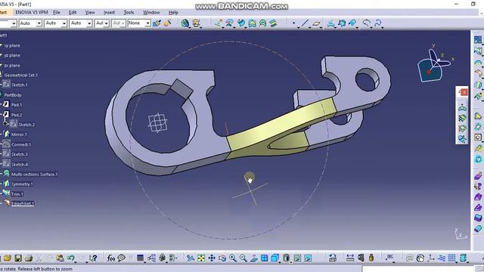
Task: Open the Design Table icon
Action: tap(140, 258)
